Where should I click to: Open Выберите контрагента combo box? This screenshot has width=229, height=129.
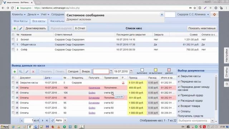pyautogui.click(x=196, y=121)
